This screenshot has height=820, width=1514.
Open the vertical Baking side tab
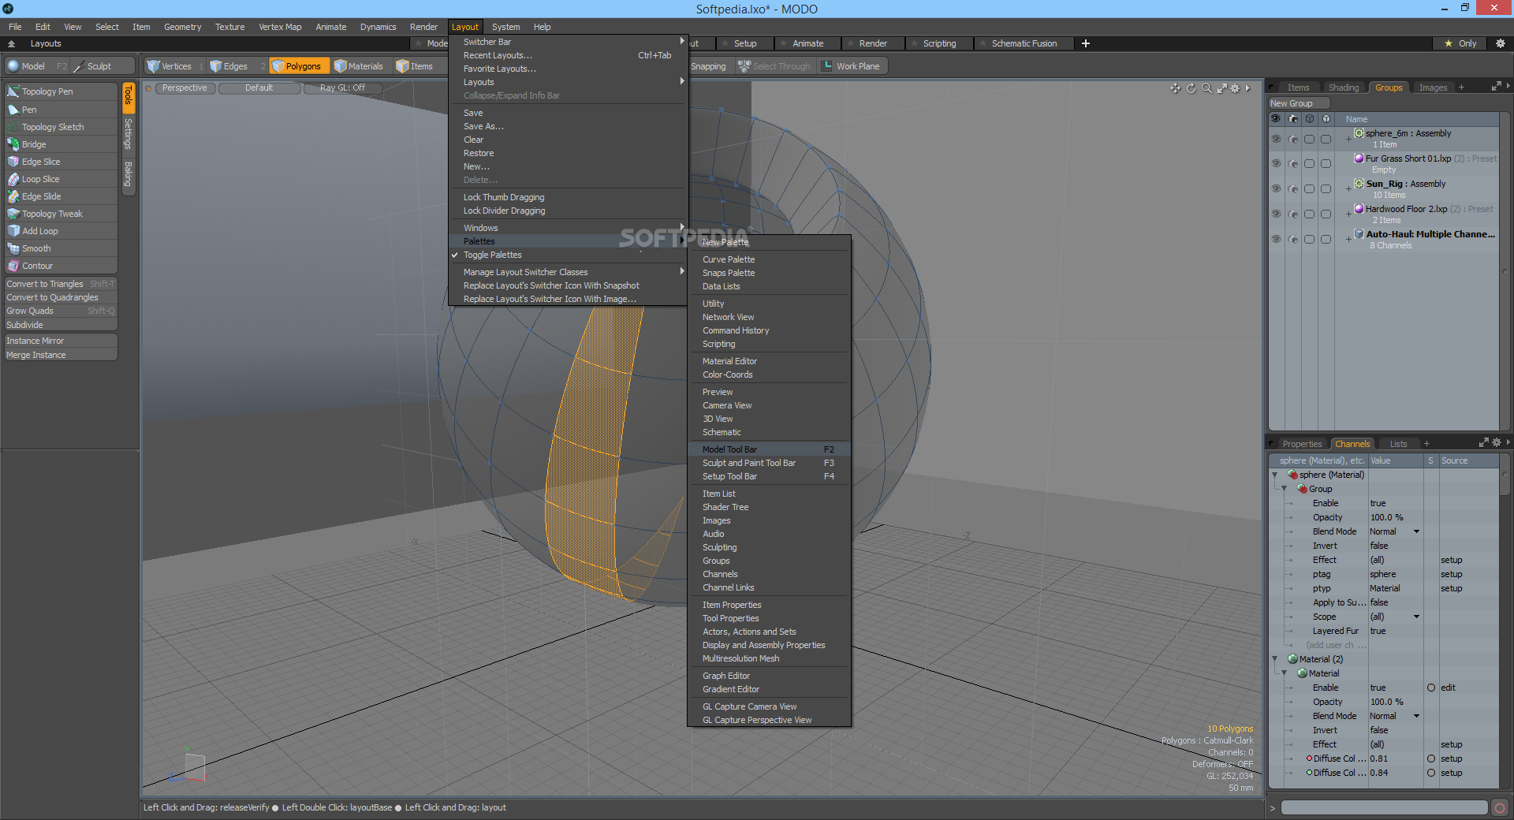coord(128,174)
